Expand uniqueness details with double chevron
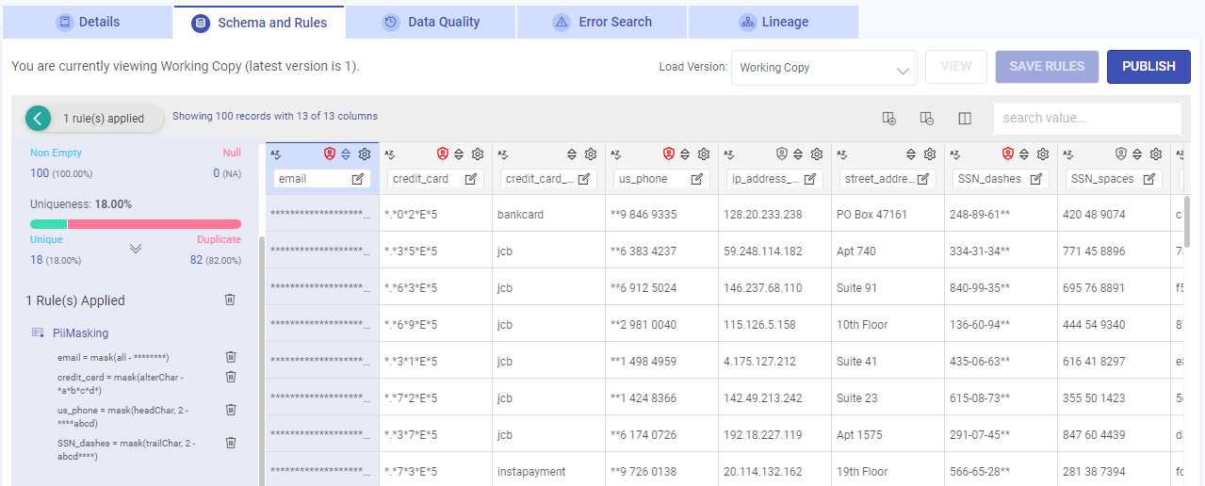 click(x=136, y=249)
